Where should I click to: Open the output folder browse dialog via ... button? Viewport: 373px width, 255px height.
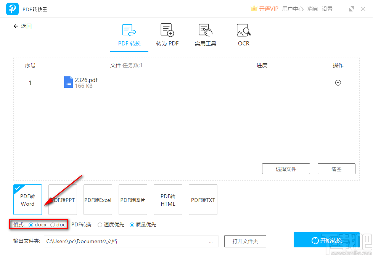(x=211, y=241)
